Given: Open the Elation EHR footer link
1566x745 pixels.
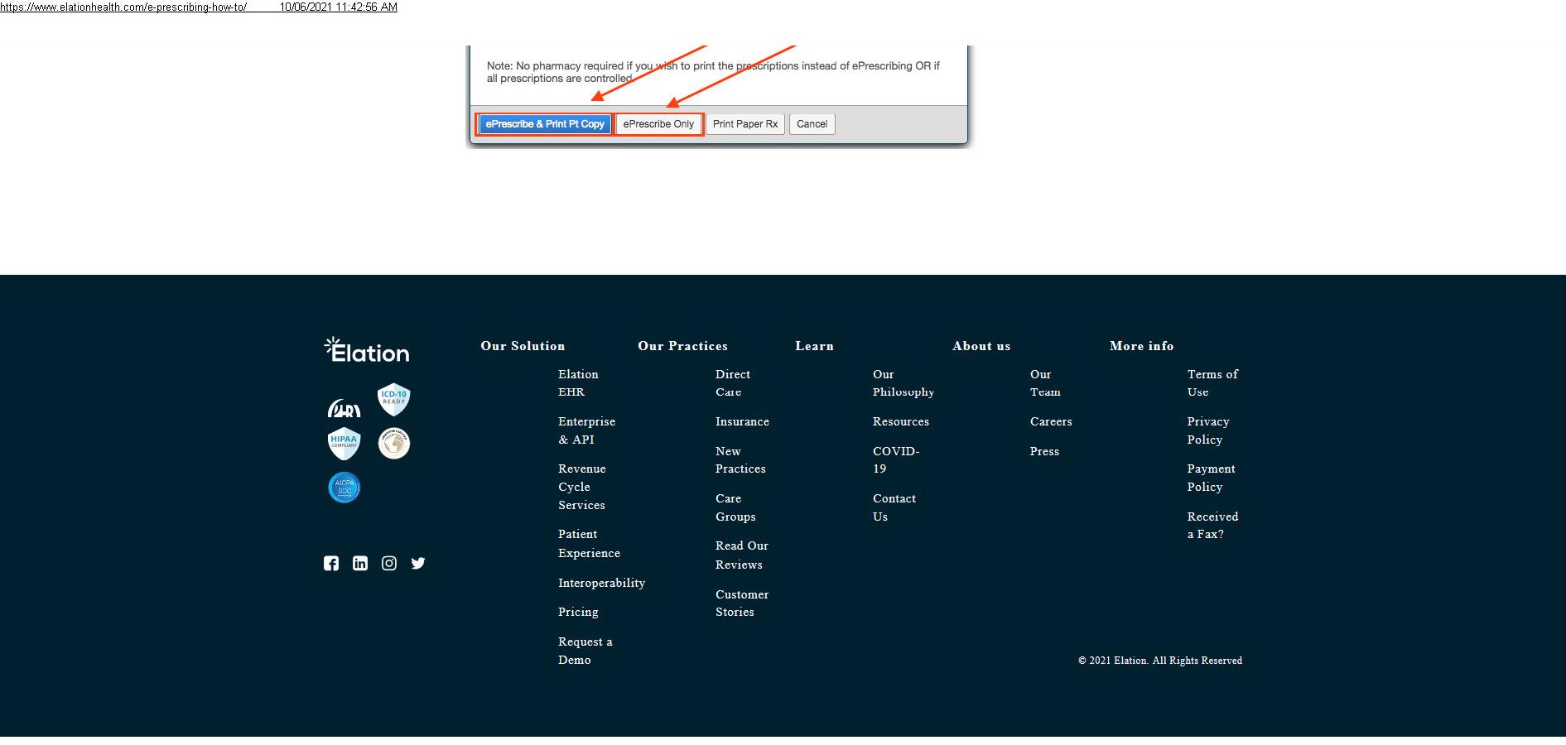Looking at the screenshot, I should coord(578,383).
